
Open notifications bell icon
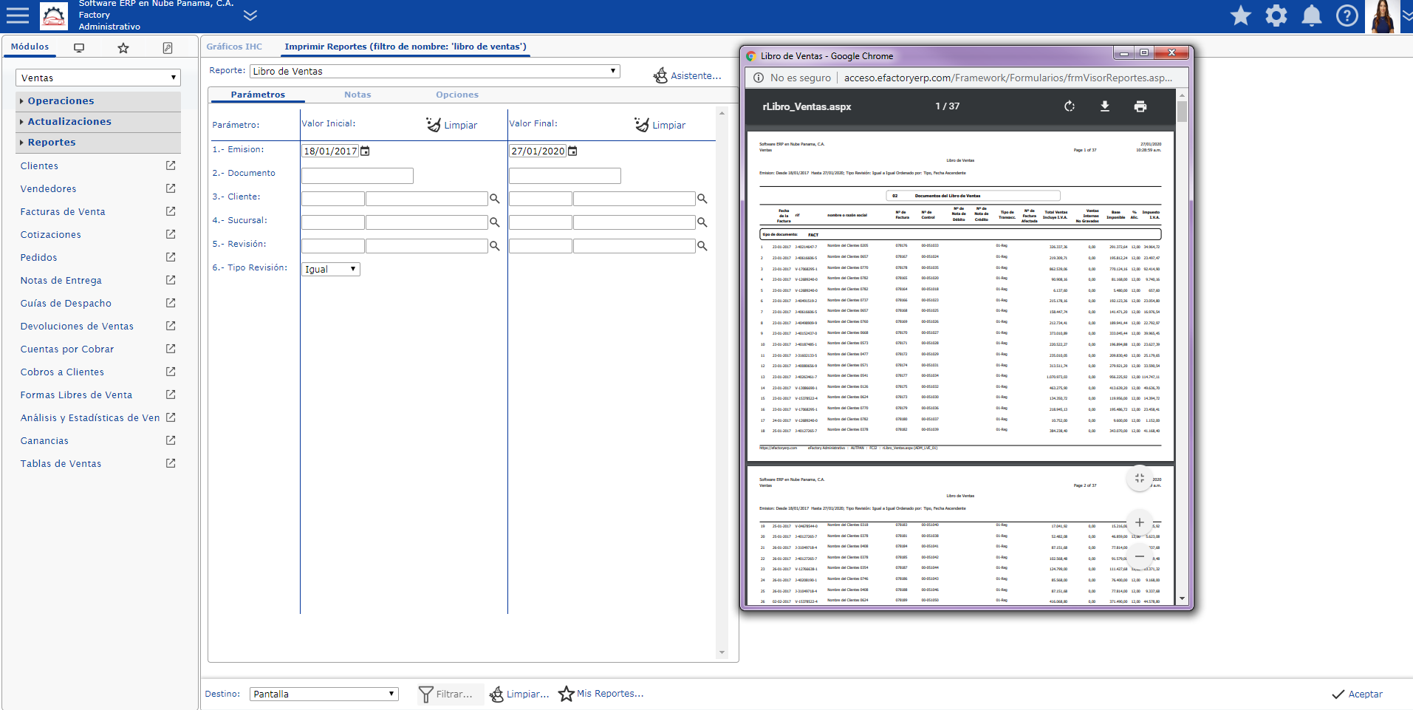(x=1311, y=16)
